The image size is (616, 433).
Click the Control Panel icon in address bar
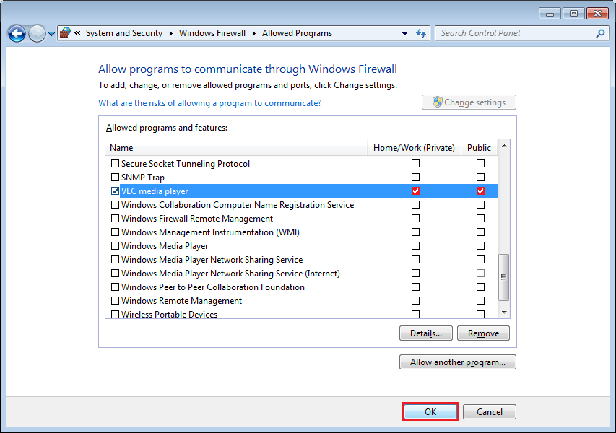tap(65, 33)
